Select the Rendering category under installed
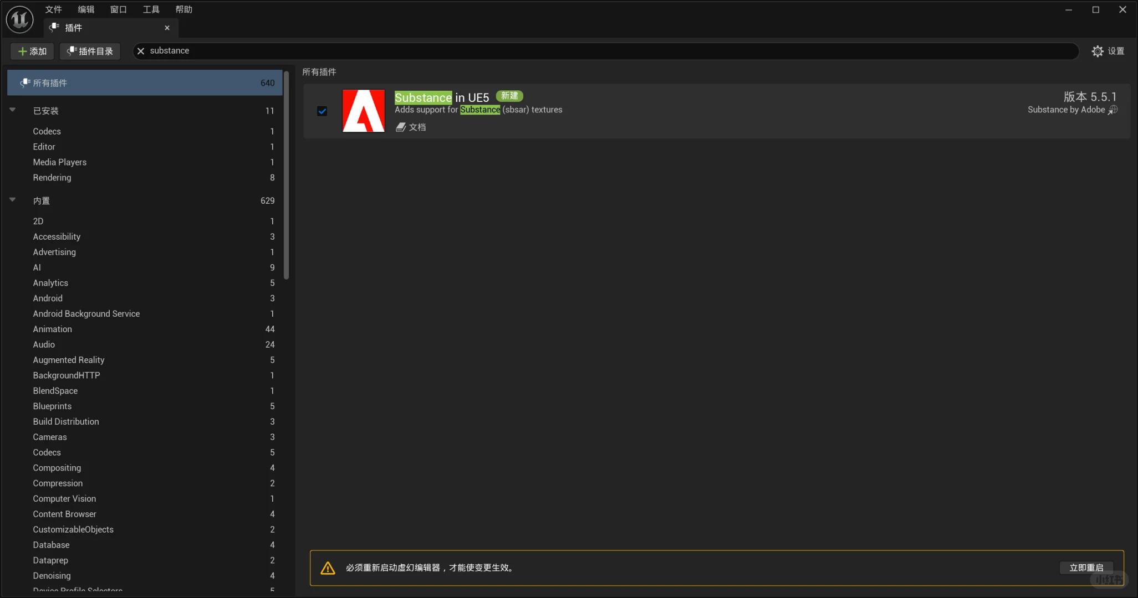This screenshot has width=1138, height=598. tap(52, 178)
